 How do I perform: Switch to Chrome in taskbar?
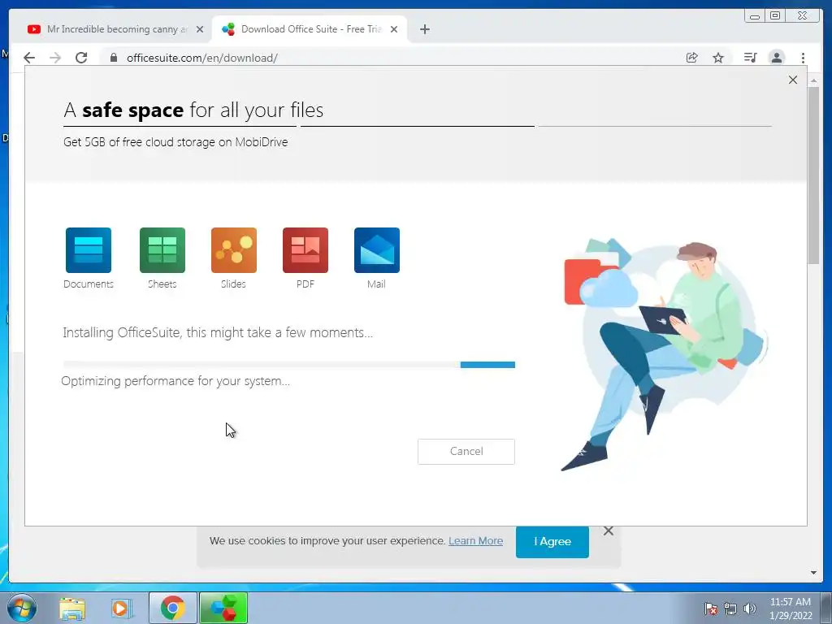[173, 608]
